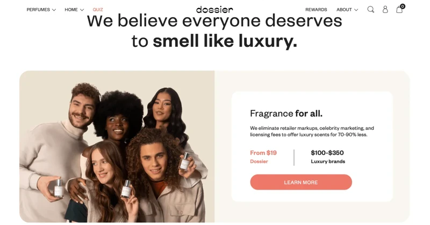This screenshot has height=225, width=430.
Task: Click the '$100-$350' luxury brands price
Action: pos(327,153)
